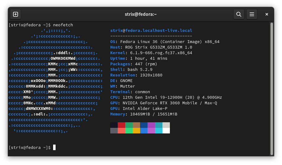Click the cursor at the bottom shell prompt
The image size is (282, 165).
coord(54,147)
